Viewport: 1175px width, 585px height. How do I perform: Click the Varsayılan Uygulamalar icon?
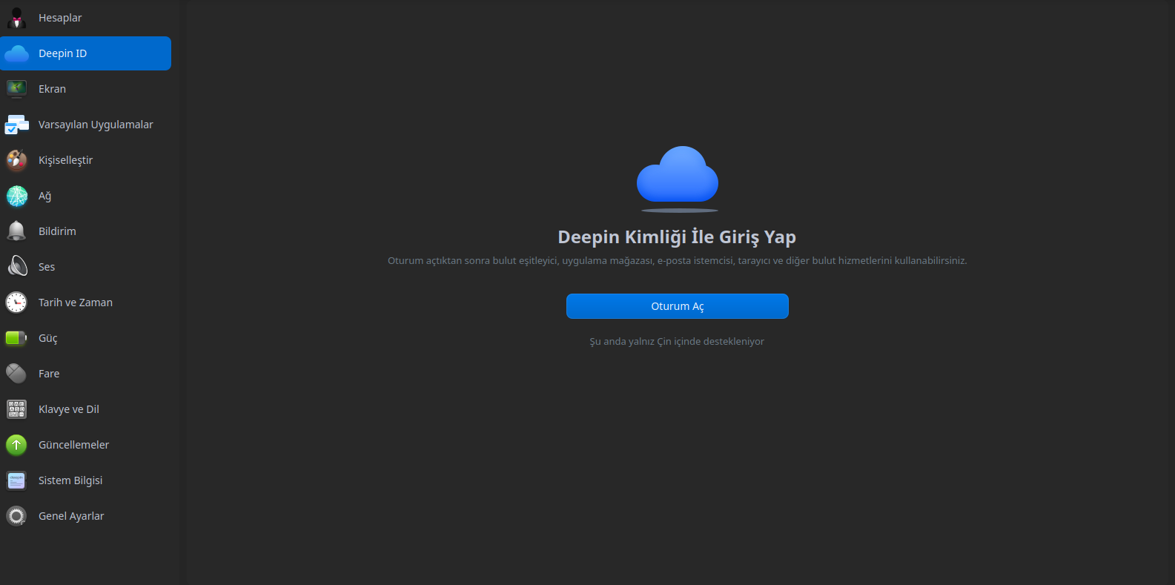click(16, 125)
